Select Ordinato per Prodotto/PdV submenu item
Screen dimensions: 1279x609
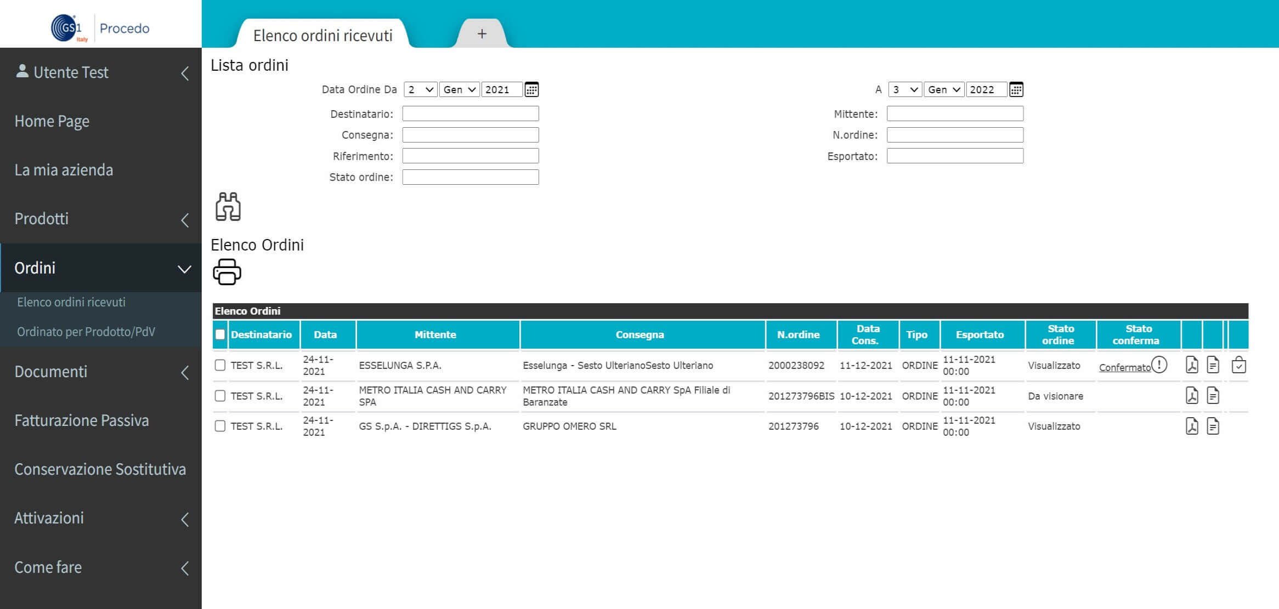(x=86, y=332)
